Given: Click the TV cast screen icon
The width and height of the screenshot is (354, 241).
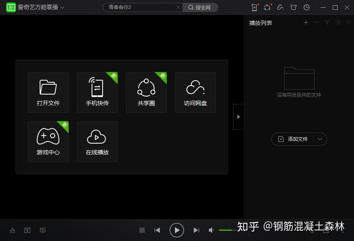Looking at the screenshot, I should pos(43,230).
